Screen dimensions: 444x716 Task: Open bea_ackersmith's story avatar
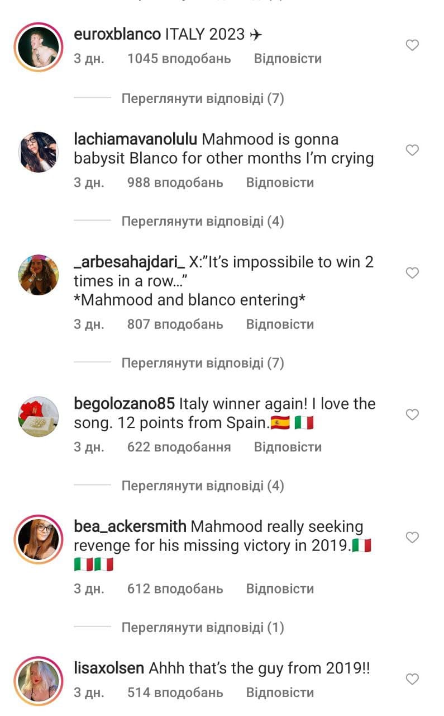[39, 539]
